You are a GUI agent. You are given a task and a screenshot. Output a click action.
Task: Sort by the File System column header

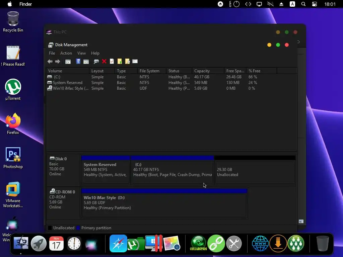pyautogui.click(x=152, y=71)
